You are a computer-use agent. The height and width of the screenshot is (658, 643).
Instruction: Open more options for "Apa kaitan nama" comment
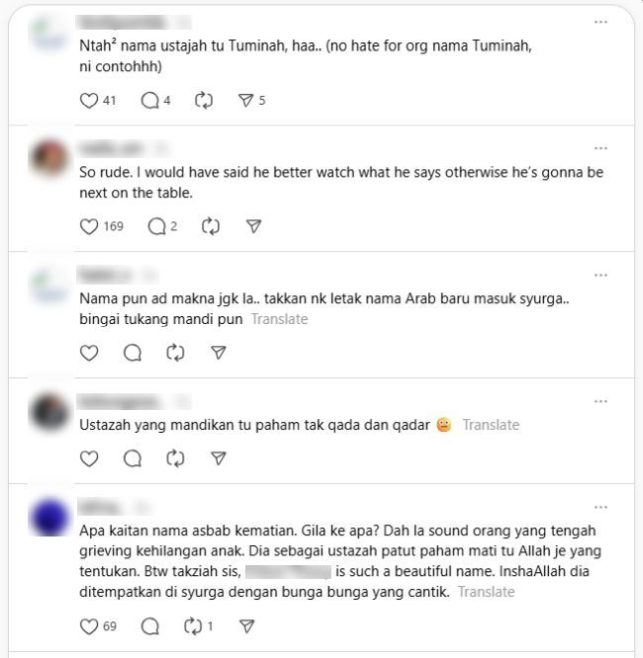tap(600, 508)
